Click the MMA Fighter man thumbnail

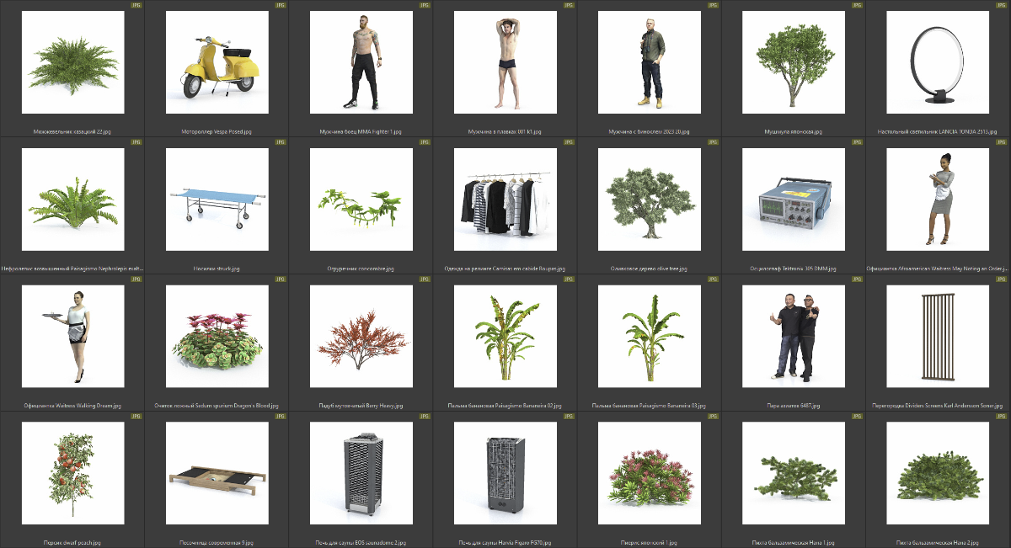[361, 62]
